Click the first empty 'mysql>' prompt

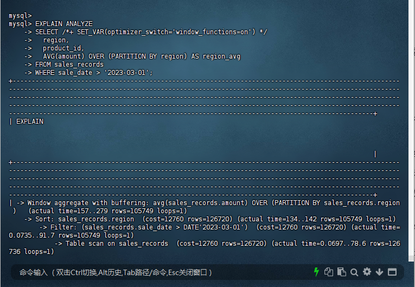point(20,16)
